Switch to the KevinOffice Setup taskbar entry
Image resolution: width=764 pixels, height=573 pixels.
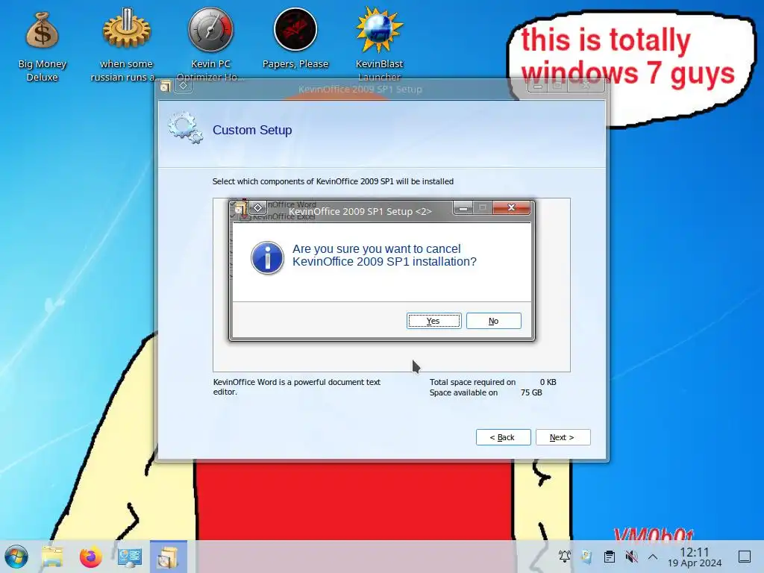pyautogui.click(x=168, y=557)
